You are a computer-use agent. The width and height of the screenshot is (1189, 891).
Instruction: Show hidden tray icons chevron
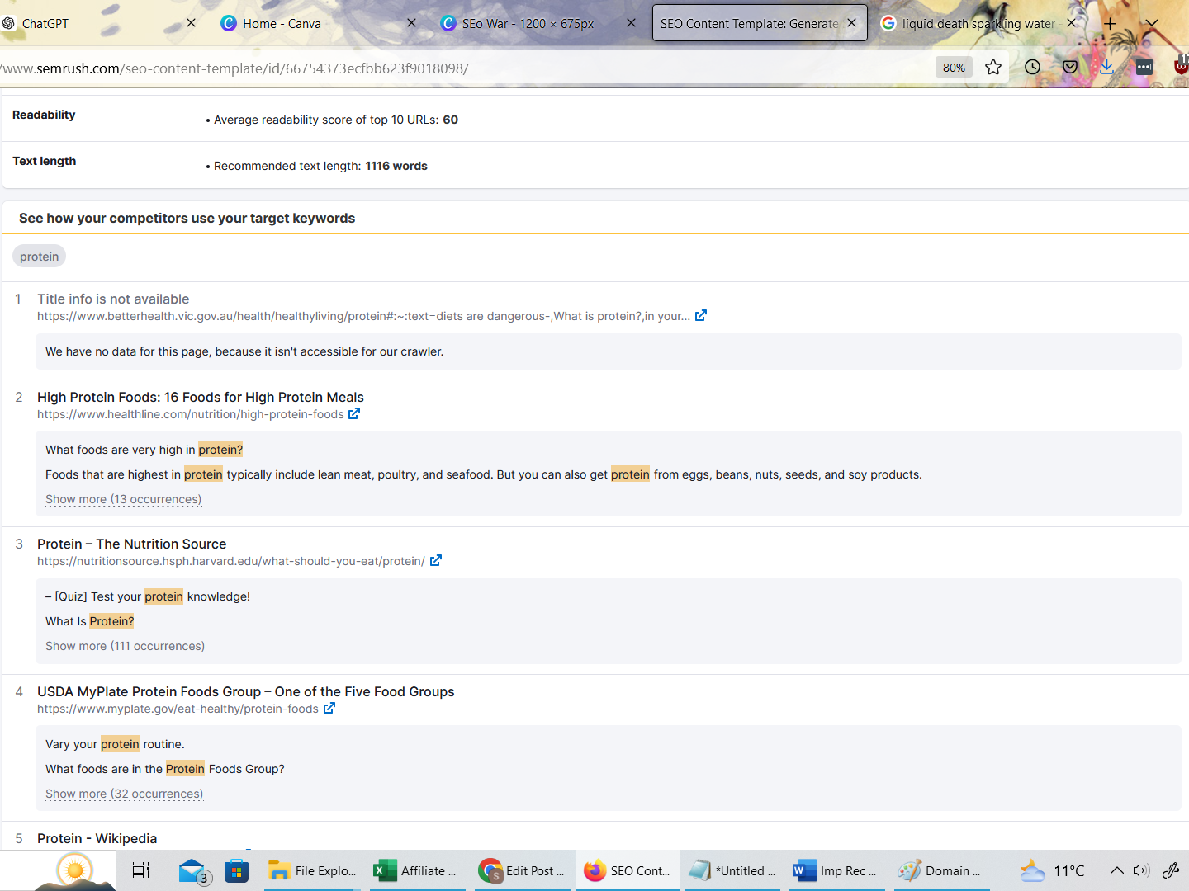click(1116, 870)
